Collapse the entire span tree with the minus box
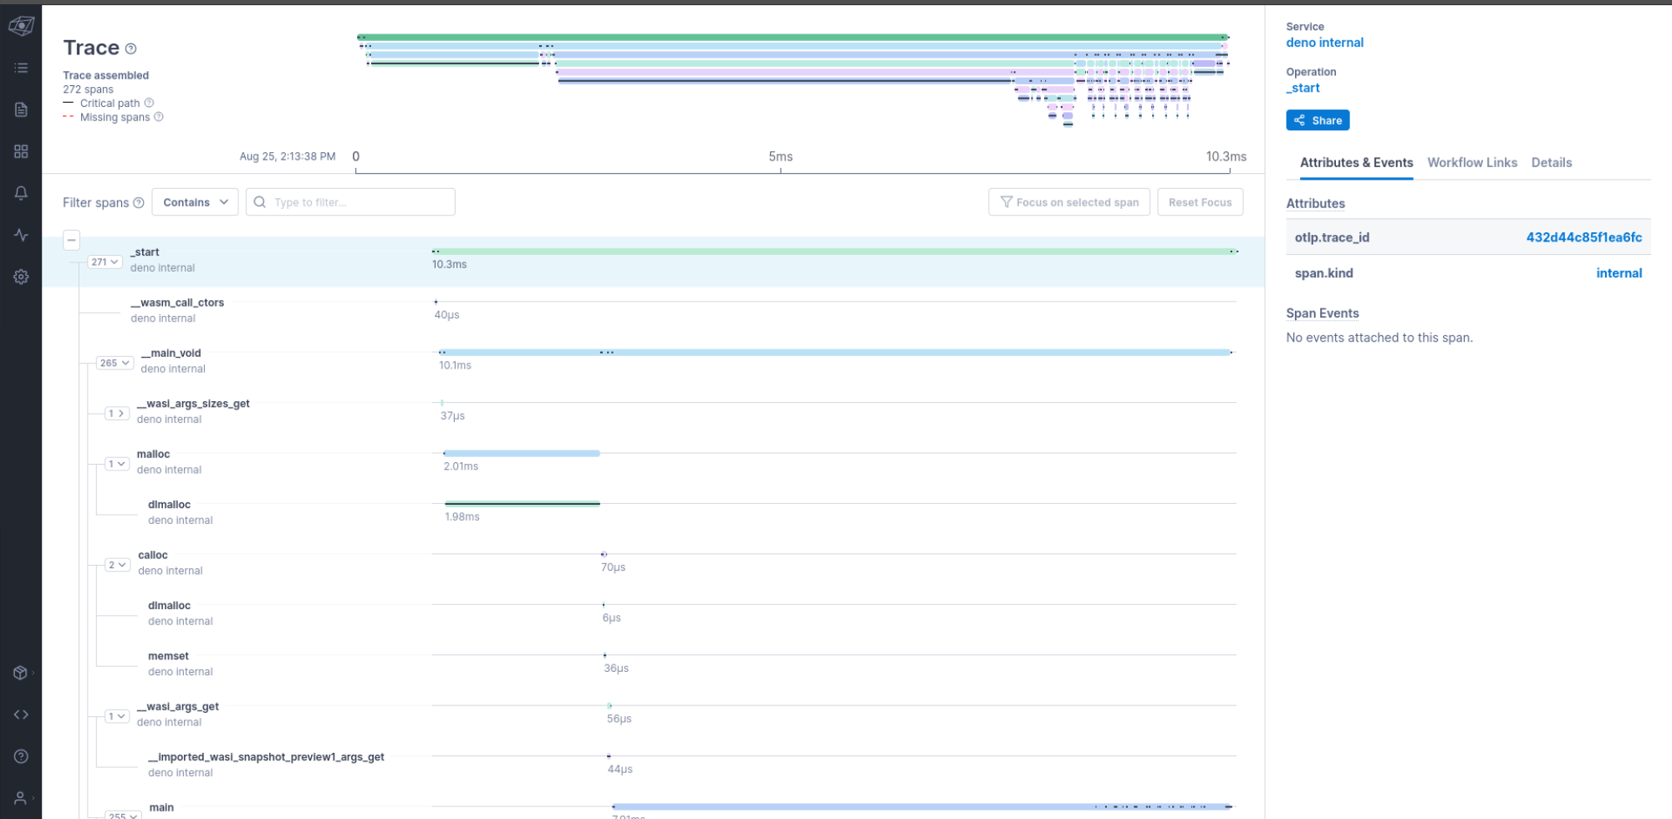This screenshot has height=819, width=1672. (x=72, y=240)
